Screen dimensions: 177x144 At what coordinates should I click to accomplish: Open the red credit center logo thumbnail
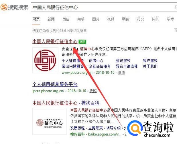coord(45,60)
